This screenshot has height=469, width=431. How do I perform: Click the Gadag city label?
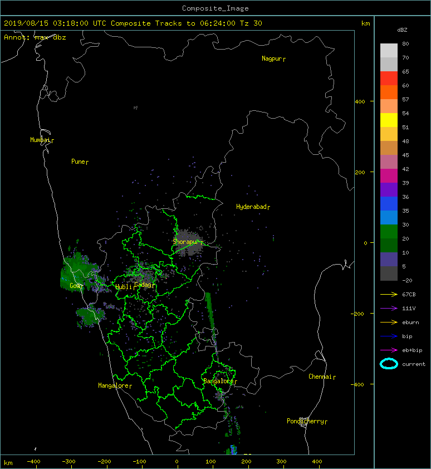pos(143,285)
